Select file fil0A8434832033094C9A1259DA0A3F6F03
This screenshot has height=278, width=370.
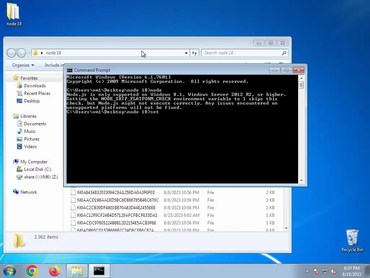click(116, 193)
